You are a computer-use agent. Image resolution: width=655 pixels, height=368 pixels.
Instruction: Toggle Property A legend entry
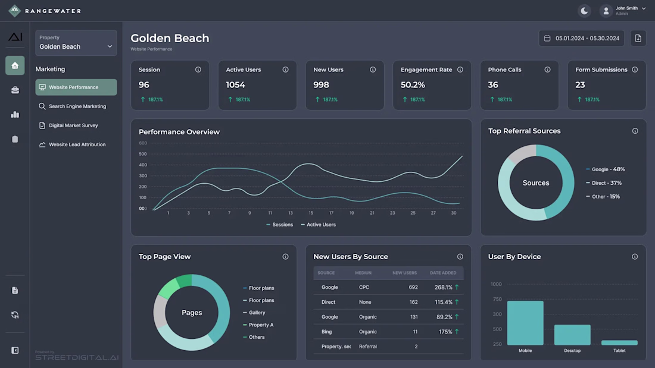tap(258, 325)
